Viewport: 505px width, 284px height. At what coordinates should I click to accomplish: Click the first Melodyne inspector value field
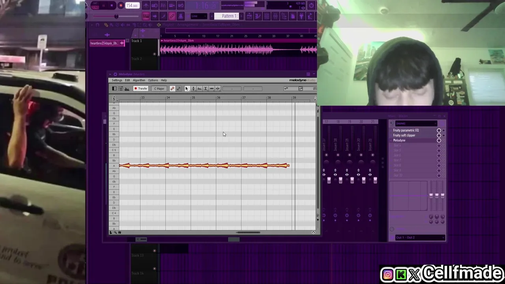point(232,89)
